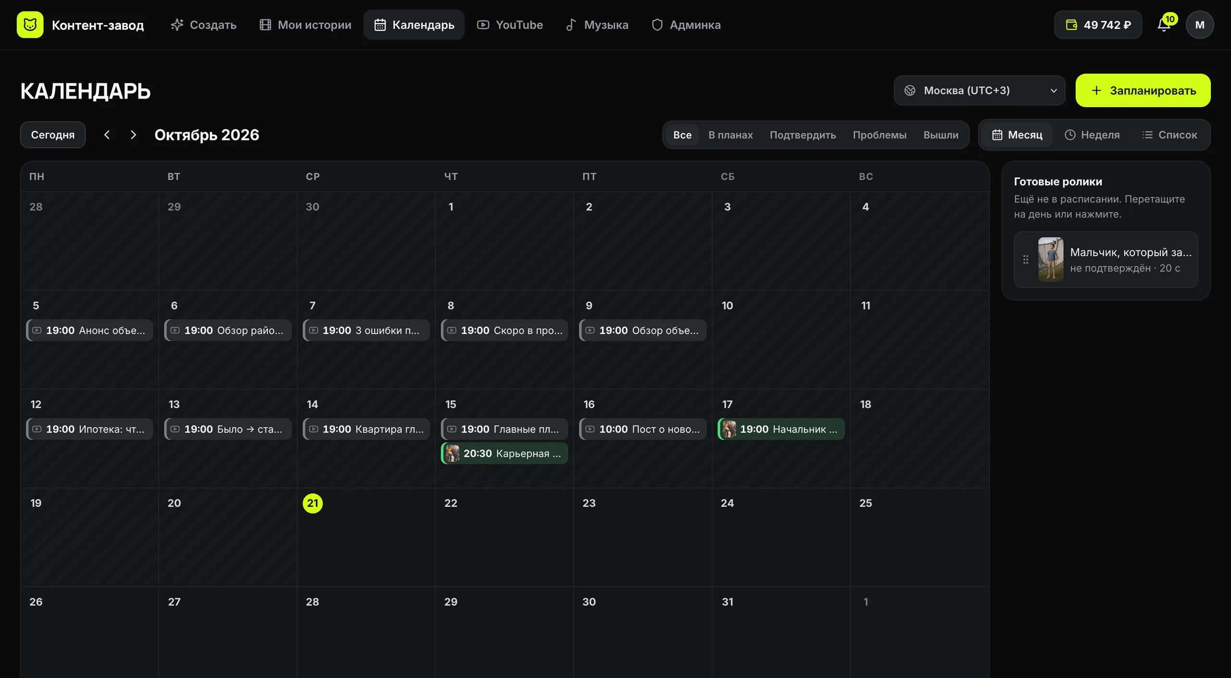The width and height of the screenshot is (1231, 678).
Task: Open the Создать section
Action: pyautogui.click(x=203, y=25)
